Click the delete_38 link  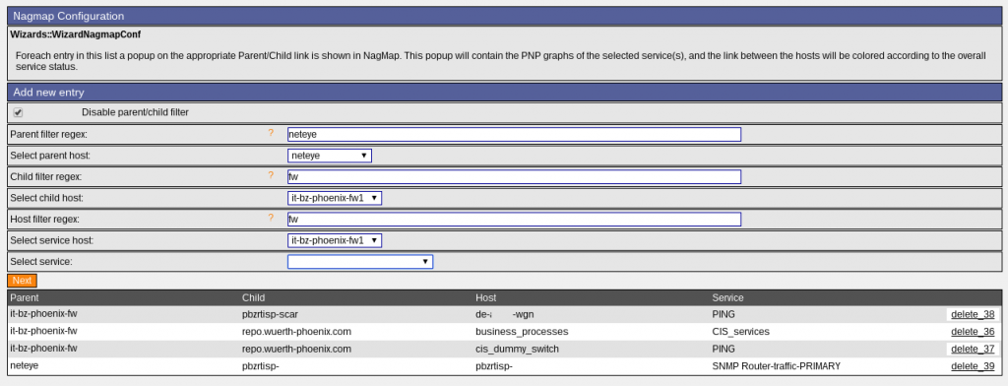pos(973,314)
